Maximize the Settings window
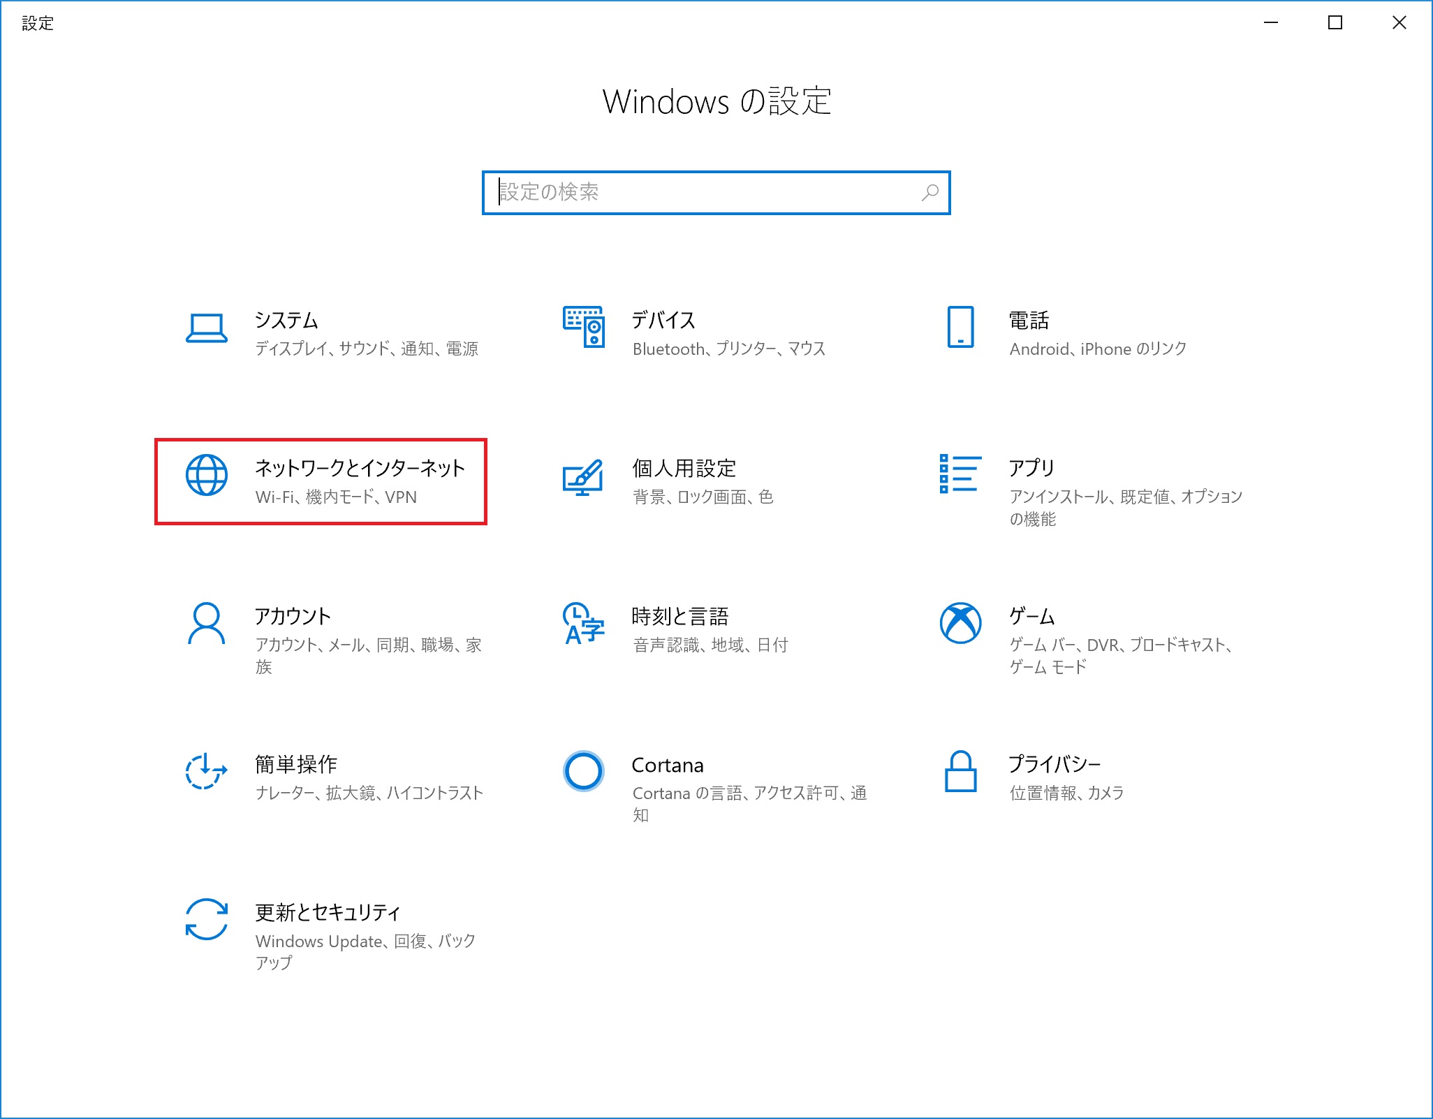The width and height of the screenshot is (1433, 1119). (x=1335, y=23)
